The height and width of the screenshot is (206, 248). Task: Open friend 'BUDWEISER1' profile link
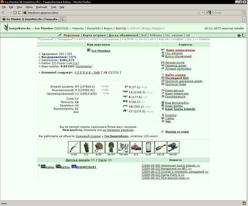pyautogui.click(x=86, y=167)
